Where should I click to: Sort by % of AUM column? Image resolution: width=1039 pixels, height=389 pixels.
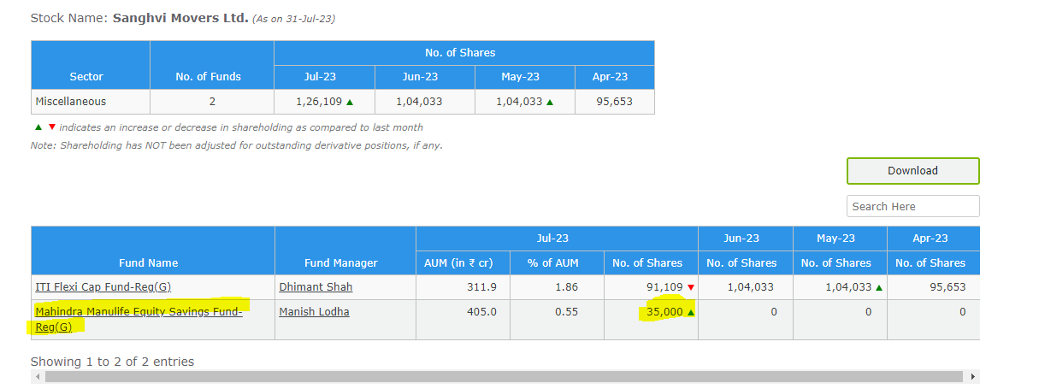coord(554,263)
